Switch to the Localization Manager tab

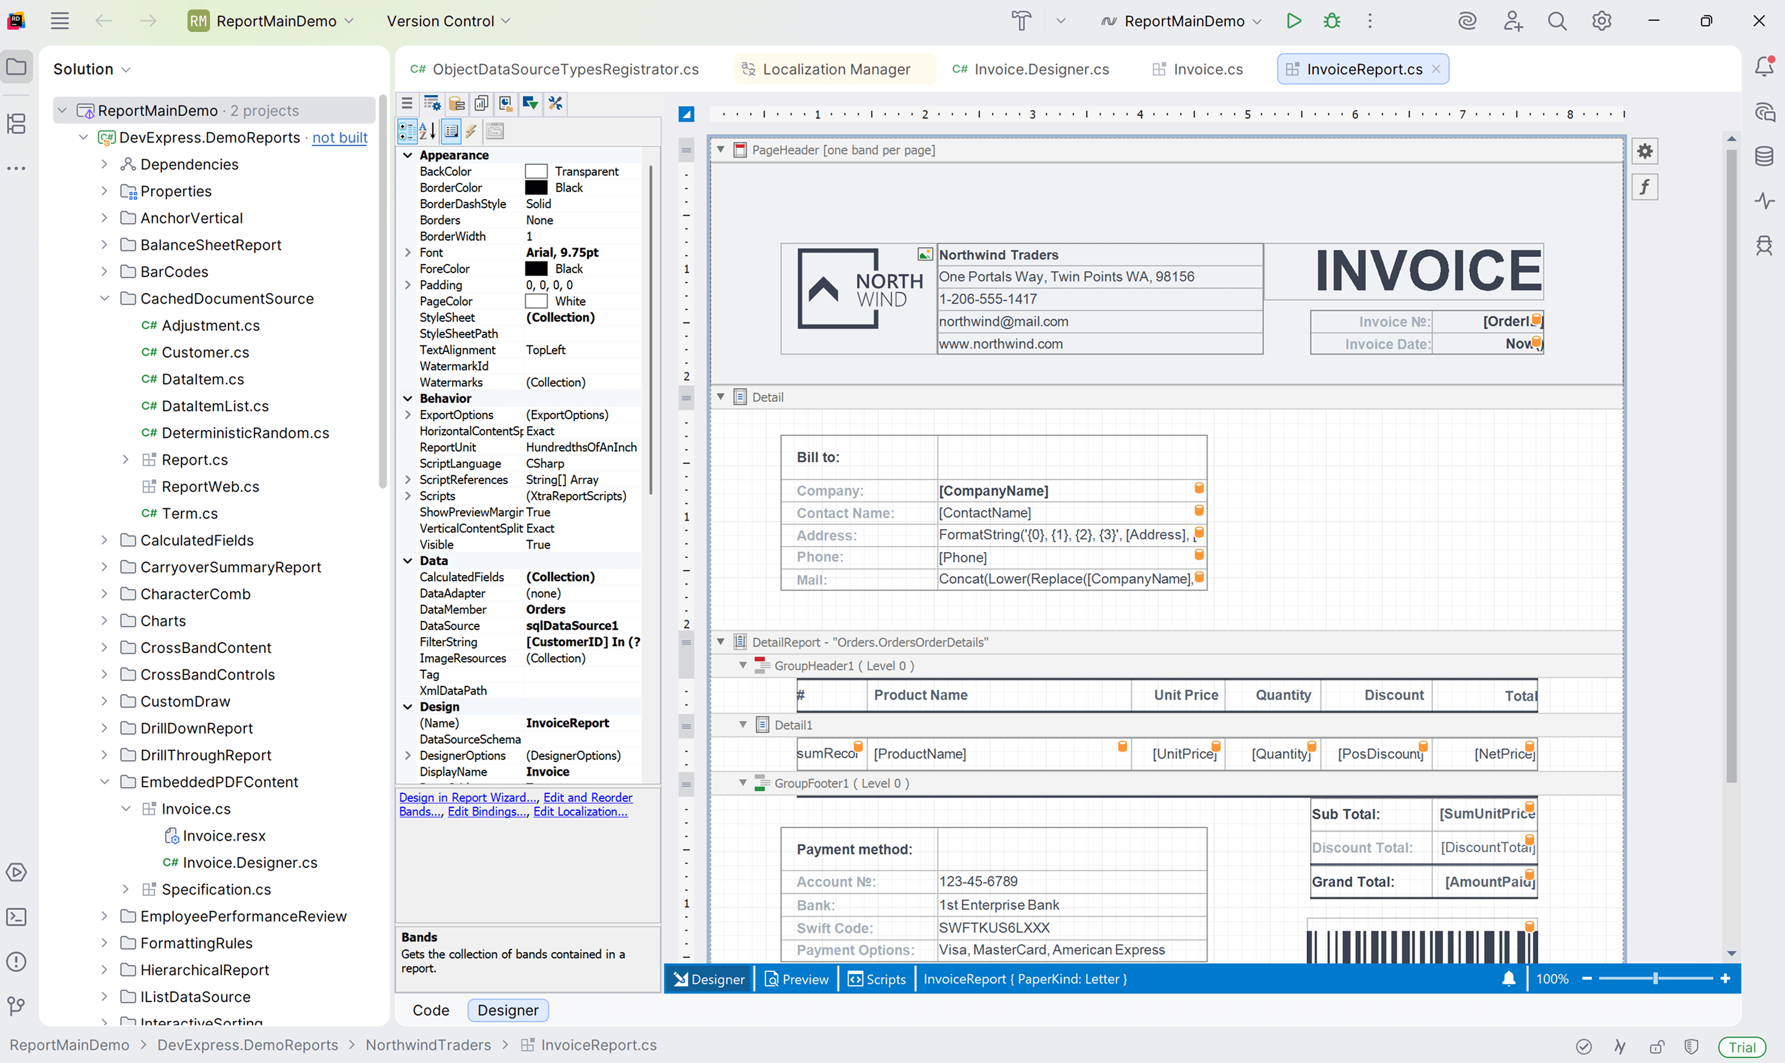tap(834, 69)
